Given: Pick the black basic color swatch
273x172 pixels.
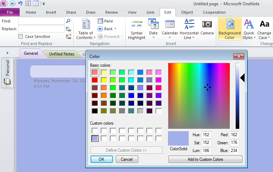Looking at the screenshot, I should [x=95, y=111].
